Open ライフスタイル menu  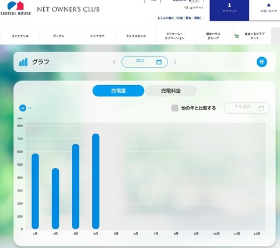pyautogui.click(x=136, y=36)
